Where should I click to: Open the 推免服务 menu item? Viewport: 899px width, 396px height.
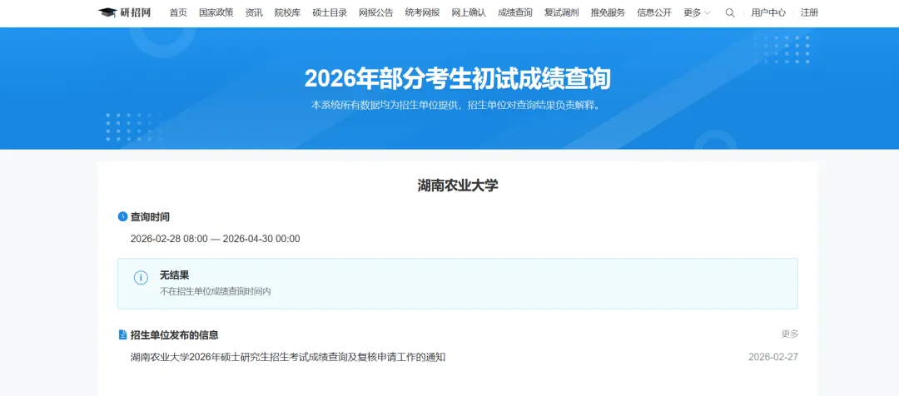(608, 12)
